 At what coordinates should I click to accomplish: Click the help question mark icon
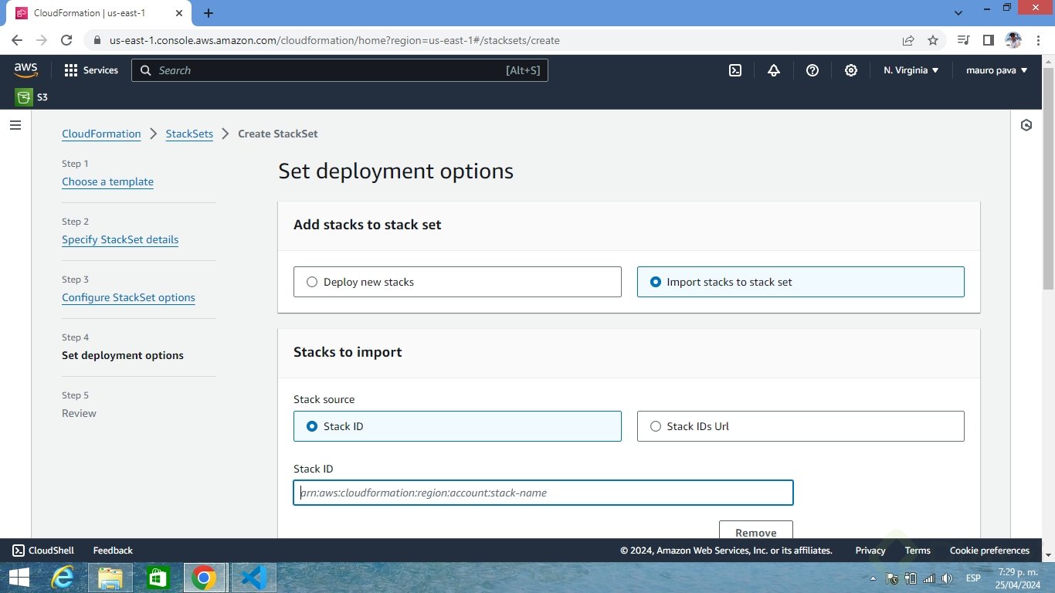click(x=812, y=70)
